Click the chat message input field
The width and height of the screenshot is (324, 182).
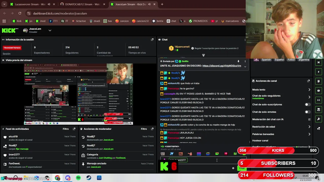pyautogui.click(x=203, y=160)
